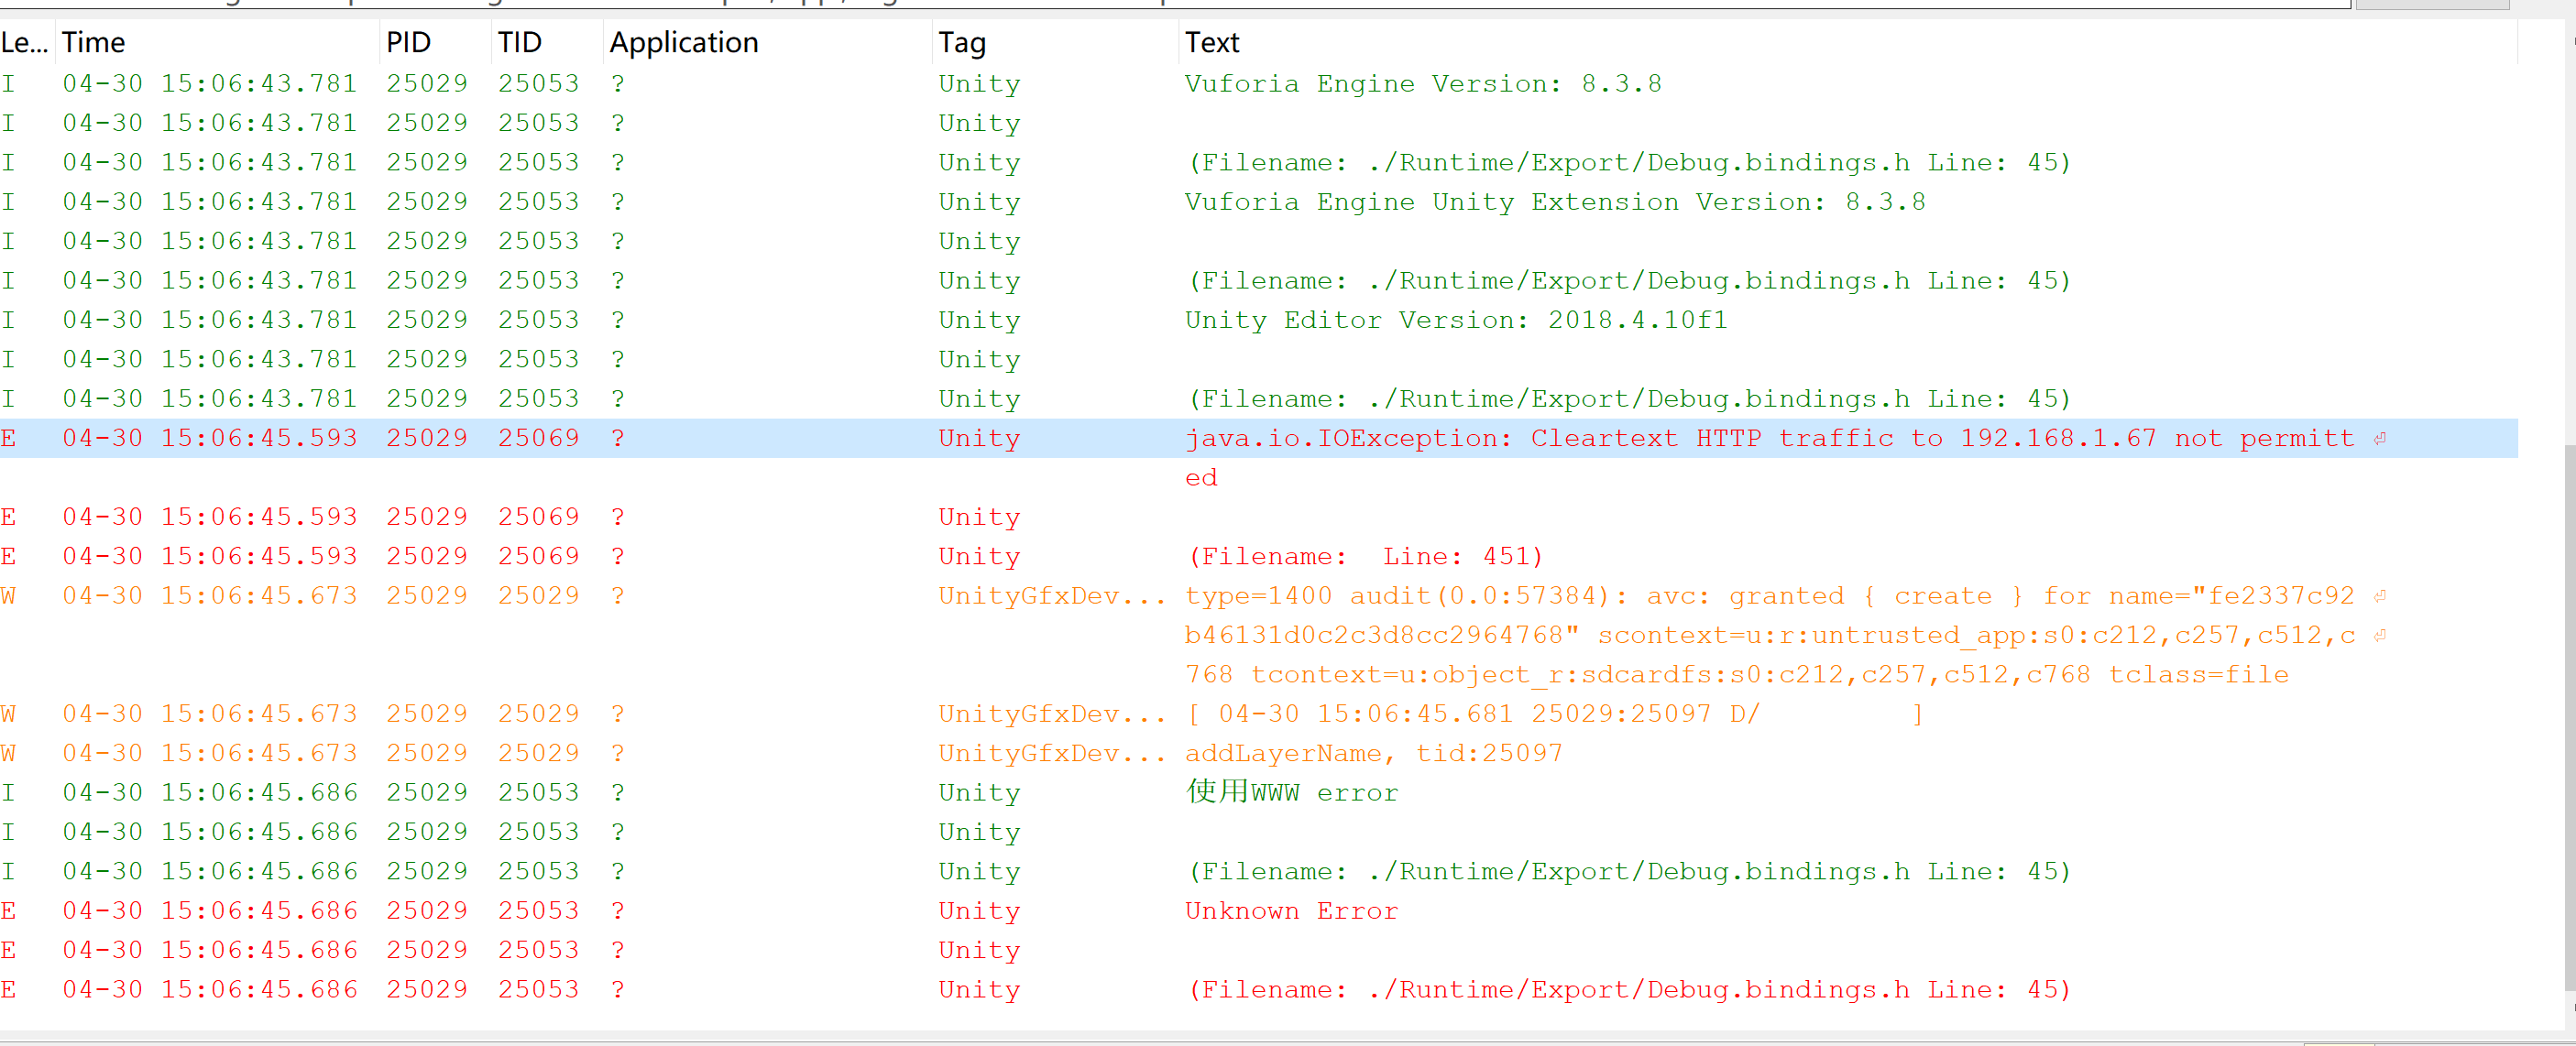Select the 使用WWW error log row
The height and width of the screenshot is (1046, 2576).
(x=1291, y=793)
